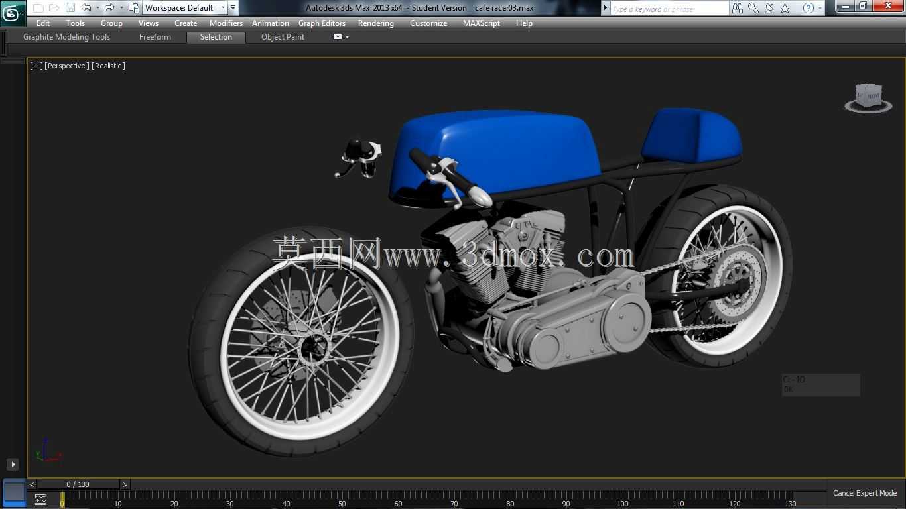Click the restore window button
906x509 pixels.
coord(863,6)
